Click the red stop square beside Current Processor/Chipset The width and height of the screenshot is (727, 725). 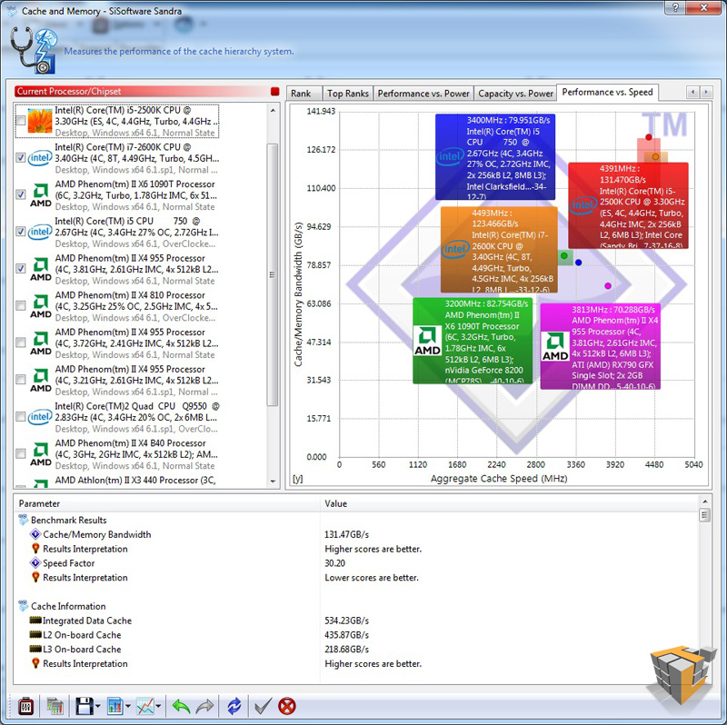pos(275,92)
